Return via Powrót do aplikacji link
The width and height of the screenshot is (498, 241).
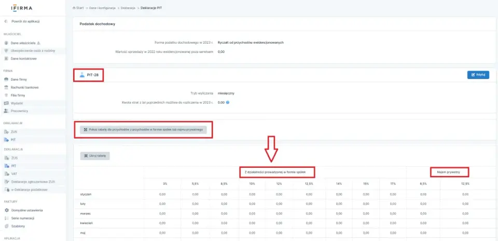coord(25,21)
